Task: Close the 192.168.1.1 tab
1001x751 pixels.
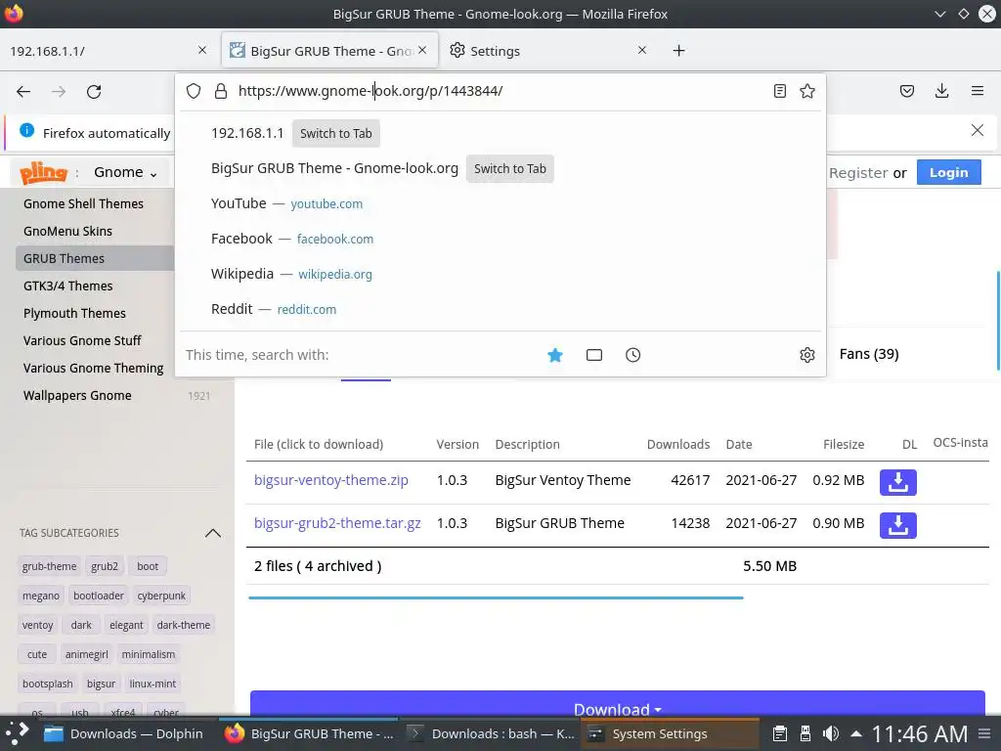Action: click(201, 50)
